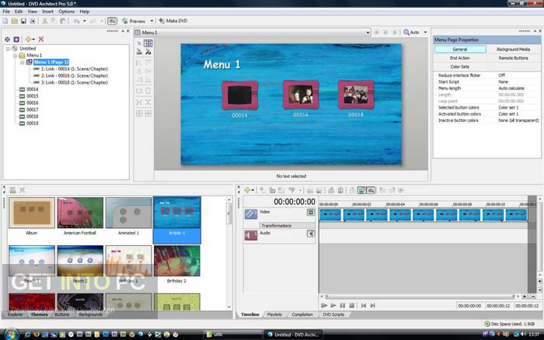Open the Menu 1 page selector combo box

tap(253, 33)
